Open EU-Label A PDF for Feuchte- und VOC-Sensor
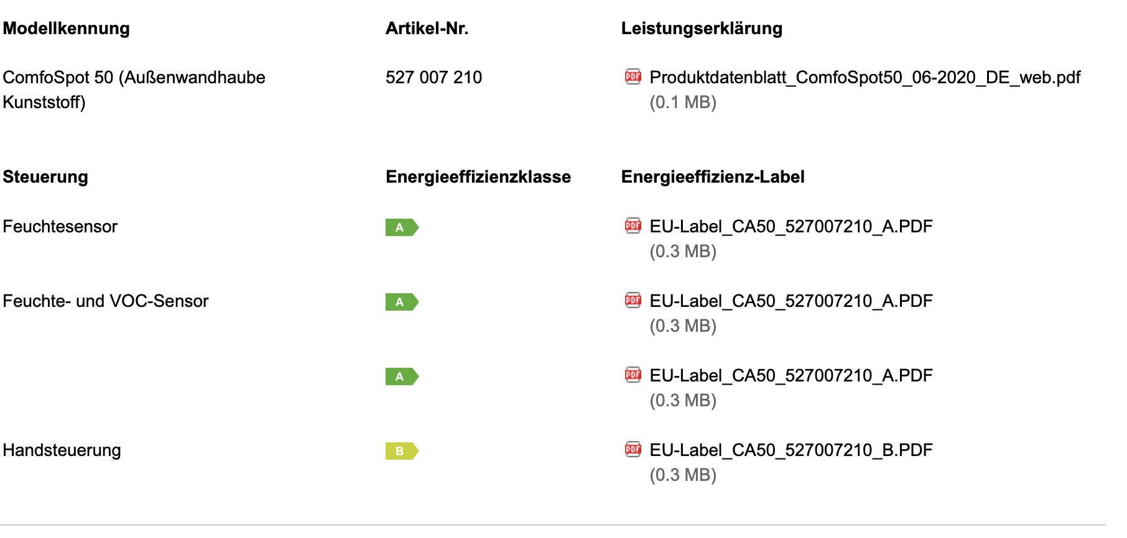 point(791,301)
